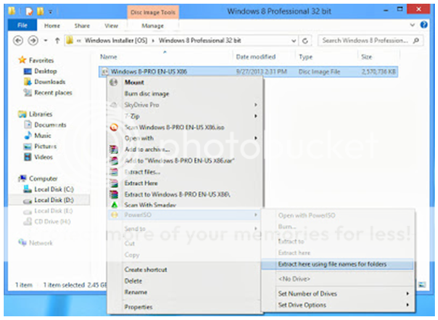Switch to the Home ribbon tab
This screenshot has height=320, width=438.
(x=52, y=26)
